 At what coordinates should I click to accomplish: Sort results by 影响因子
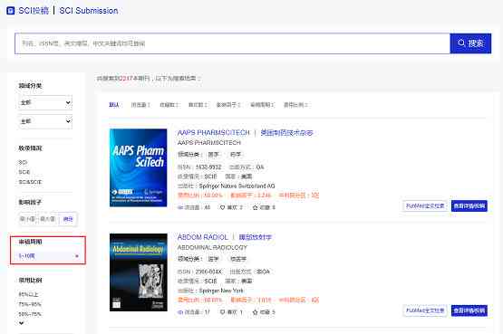228,105
